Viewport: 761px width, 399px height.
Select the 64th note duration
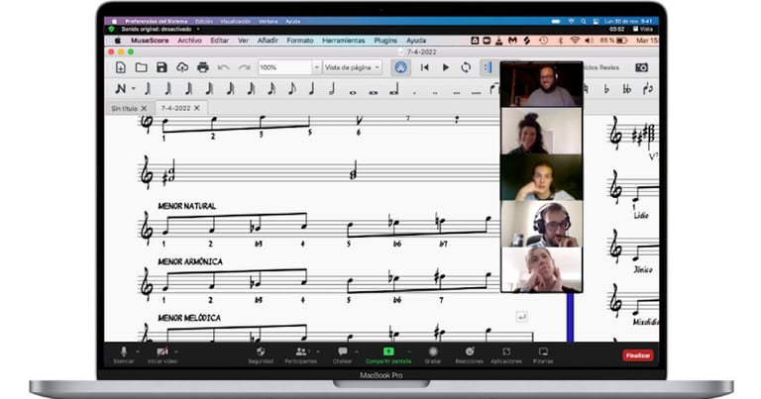(231, 88)
